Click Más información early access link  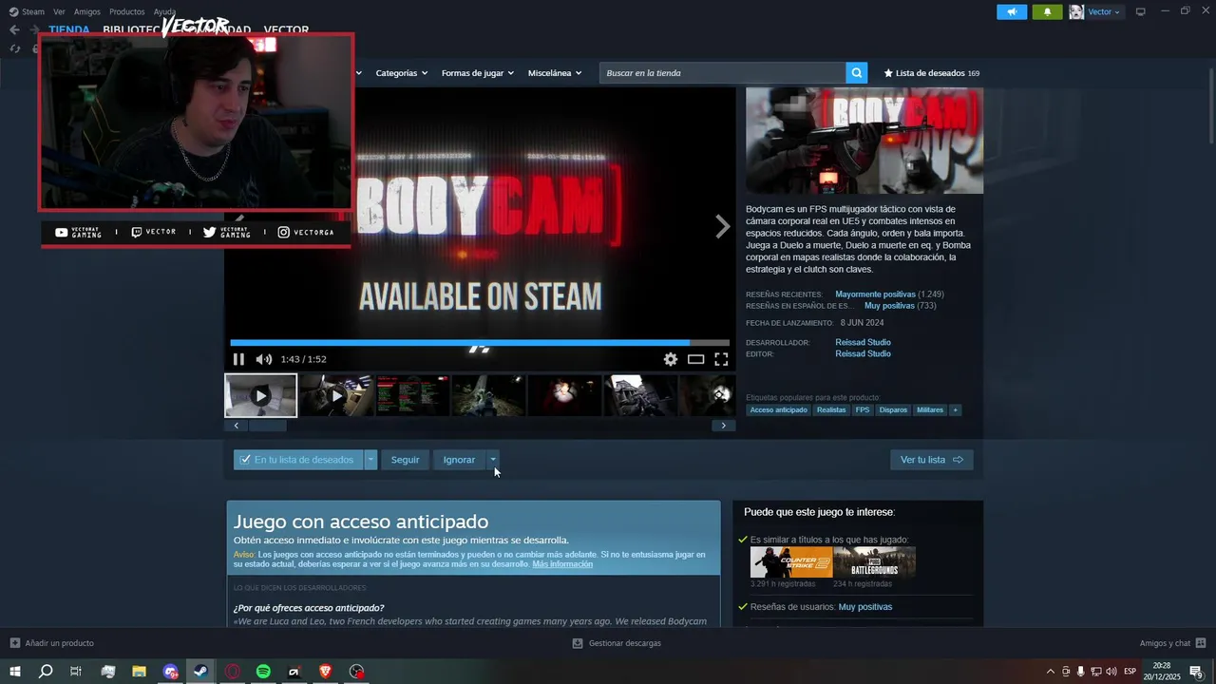pos(562,564)
